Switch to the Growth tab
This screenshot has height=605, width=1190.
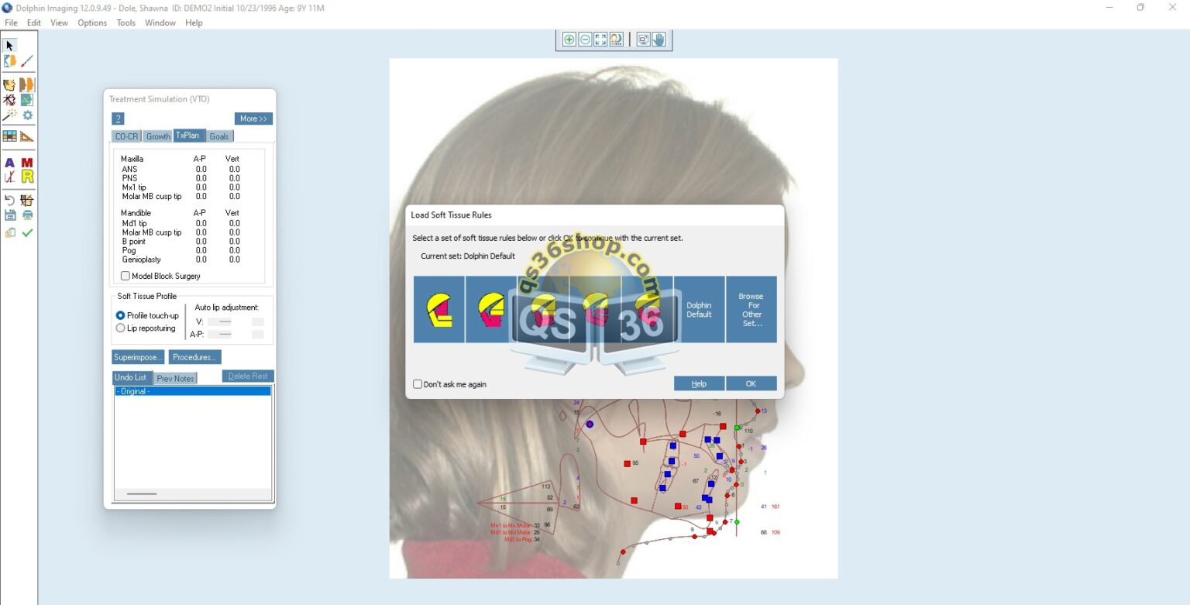pos(158,136)
